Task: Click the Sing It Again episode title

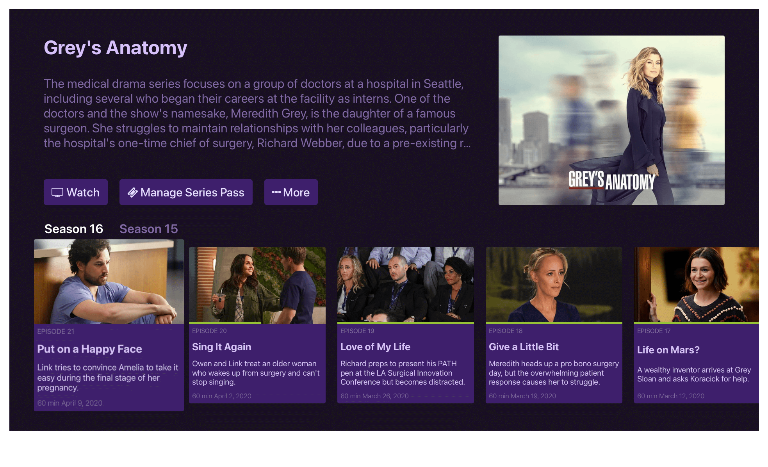Action: coord(222,347)
